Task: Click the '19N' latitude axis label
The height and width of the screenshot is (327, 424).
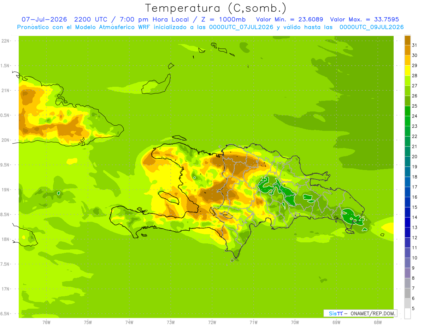Action: click(x=5, y=190)
